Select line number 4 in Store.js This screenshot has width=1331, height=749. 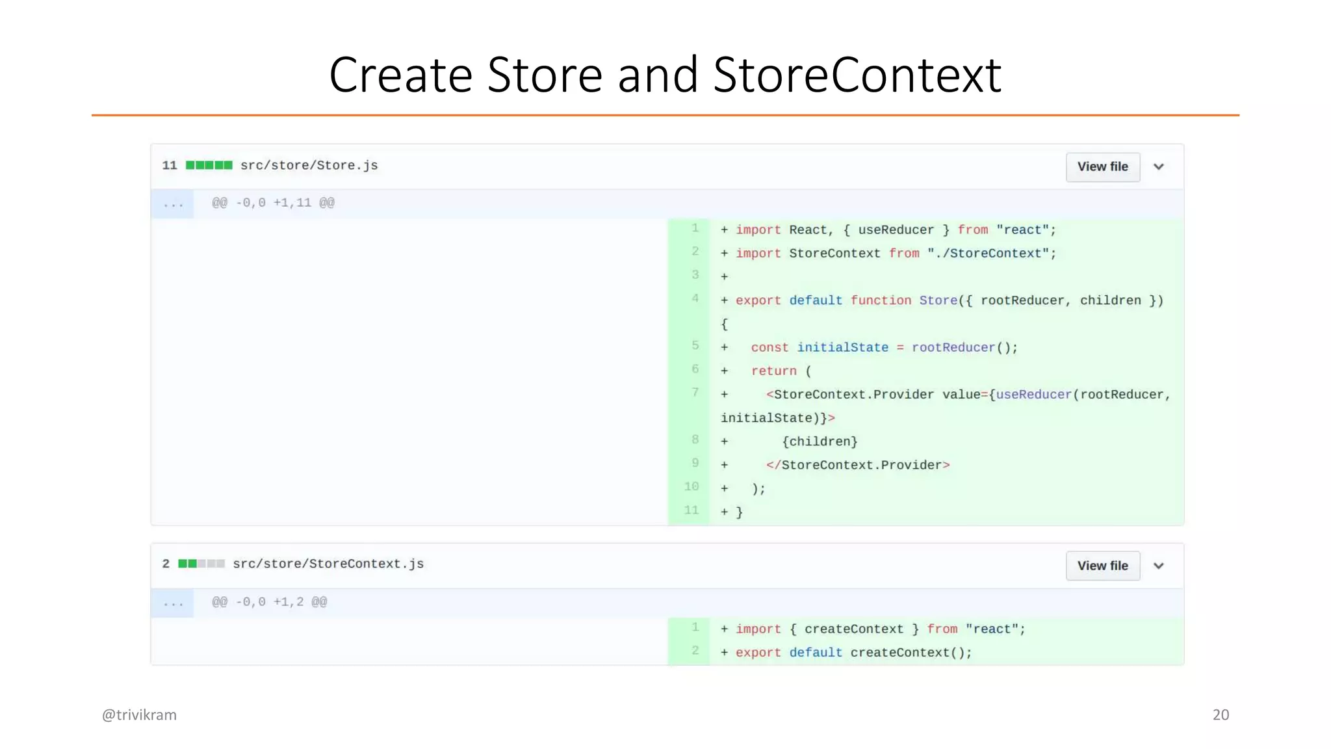pyautogui.click(x=695, y=298)
